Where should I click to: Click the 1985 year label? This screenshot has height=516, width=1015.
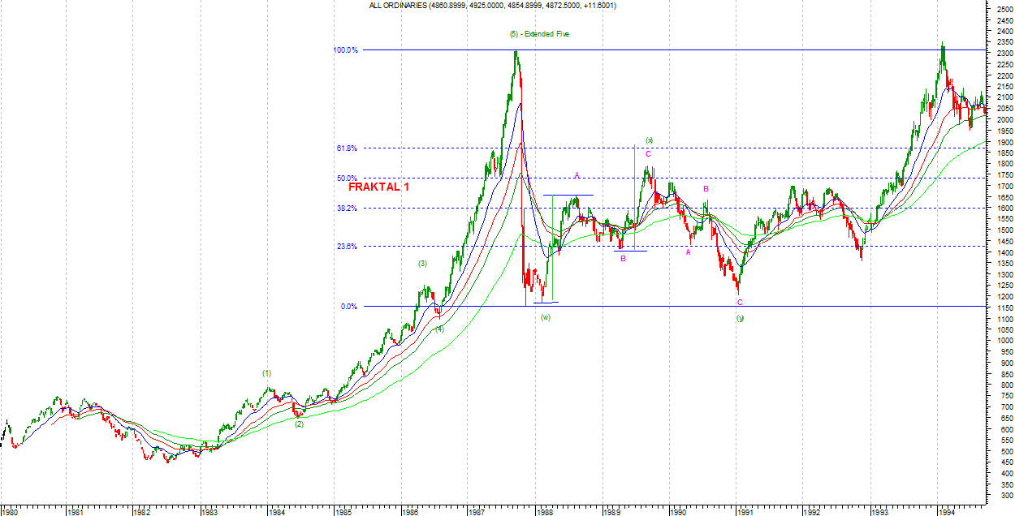pyautogui.click(x=343, y=512)
